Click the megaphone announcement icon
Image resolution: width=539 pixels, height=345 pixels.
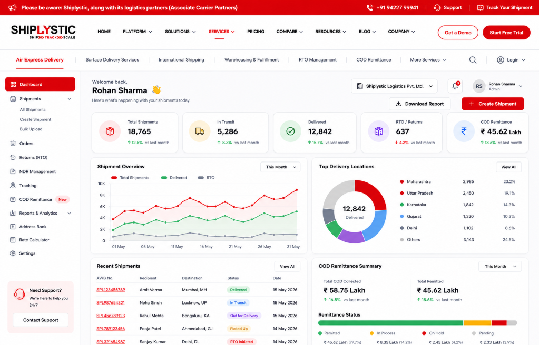[12, 7]
